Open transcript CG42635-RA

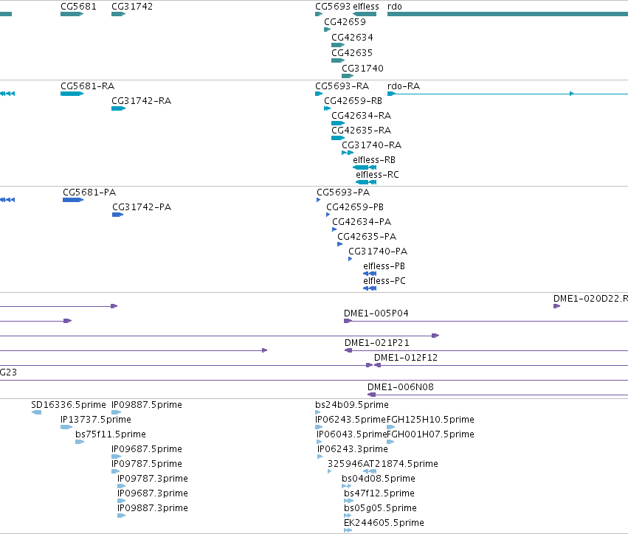click(362, 131)
